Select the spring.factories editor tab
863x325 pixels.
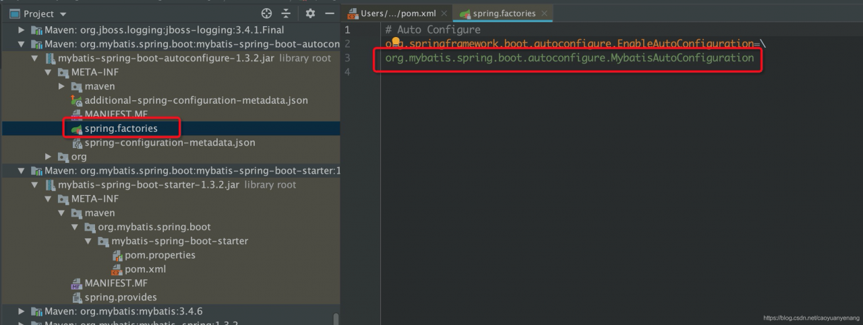[x=504, y=13]
